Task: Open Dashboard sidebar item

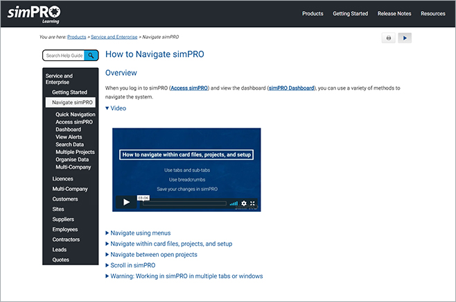Action: (69, 130)
